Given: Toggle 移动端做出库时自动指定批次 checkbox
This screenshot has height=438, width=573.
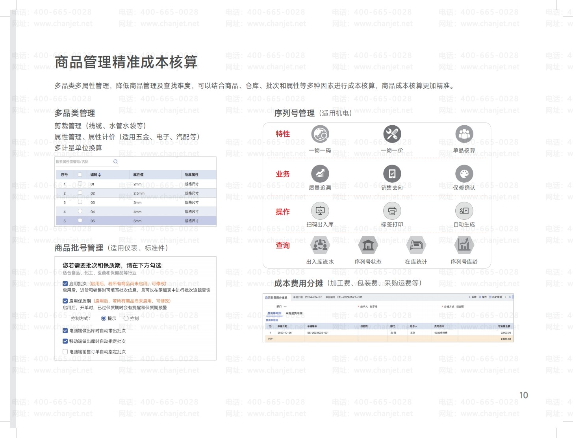Looking at the screenshot, I should 65,341.
